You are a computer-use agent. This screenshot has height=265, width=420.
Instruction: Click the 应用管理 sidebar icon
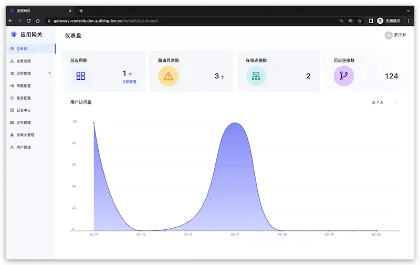click(x=12, y=73)
